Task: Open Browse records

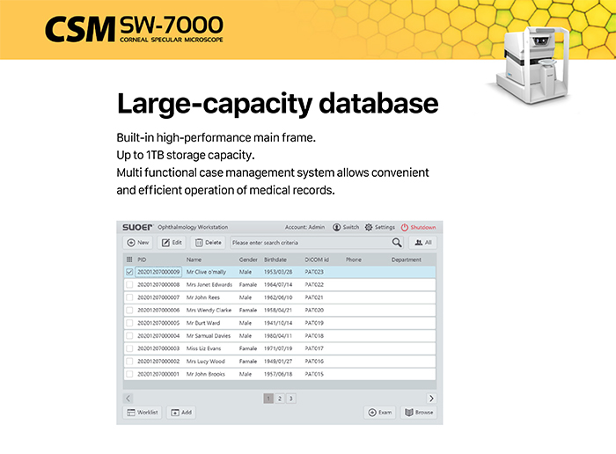Action: tap(419, 412)
